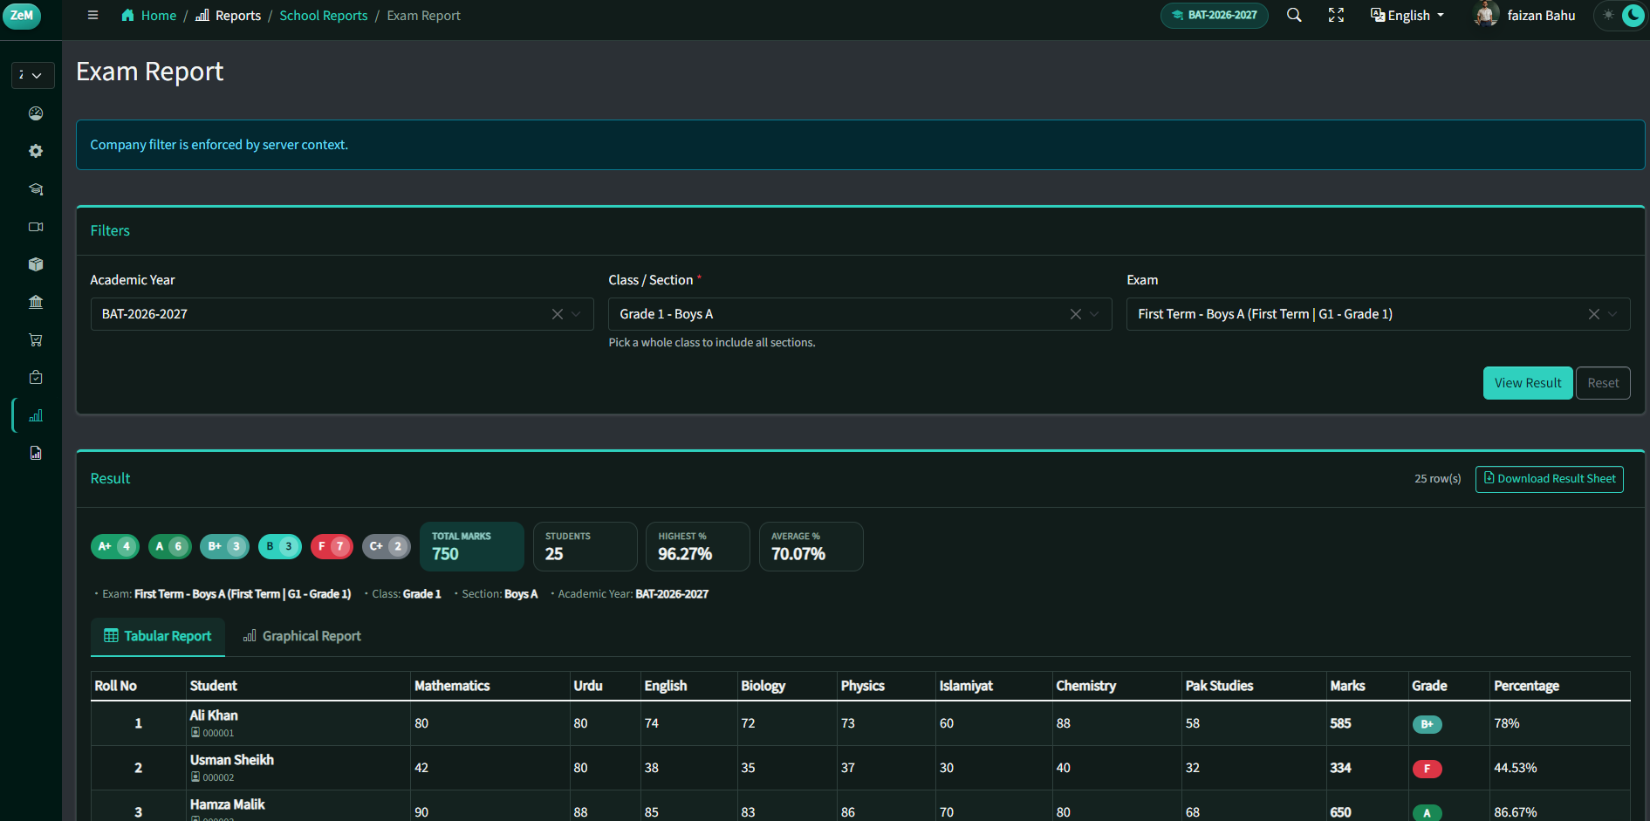This screenshot has width=1650, height=821.
Task: Open the English language dropdown
Action: coord(1407,16)
